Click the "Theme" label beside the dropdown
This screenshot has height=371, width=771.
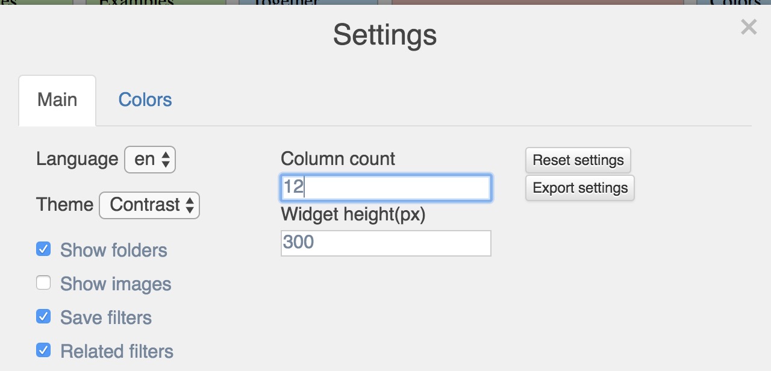(64, 205)
